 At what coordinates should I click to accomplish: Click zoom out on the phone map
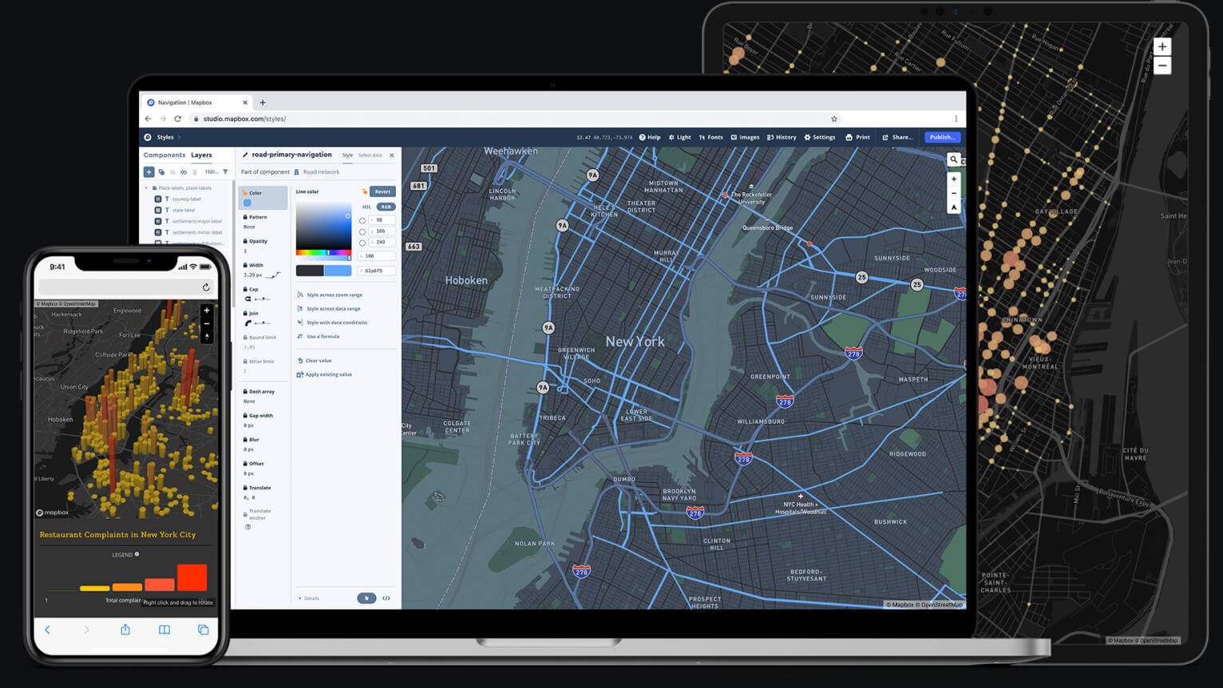coord(207,324)
